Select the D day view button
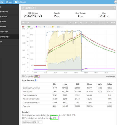Screen dimensions: 117x125 tap(76, 23)
